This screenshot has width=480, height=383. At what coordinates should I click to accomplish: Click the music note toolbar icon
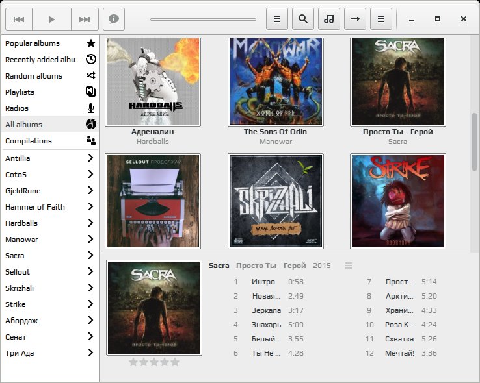coord(328,19)
